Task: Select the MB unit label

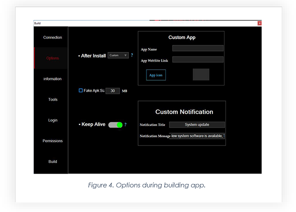Action: pos(124,91)
